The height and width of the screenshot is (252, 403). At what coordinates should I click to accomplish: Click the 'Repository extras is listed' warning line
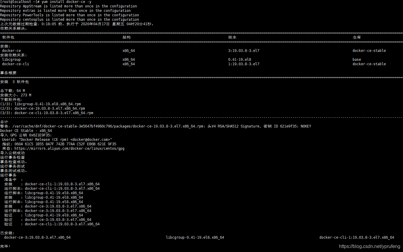tap(65, 11)
